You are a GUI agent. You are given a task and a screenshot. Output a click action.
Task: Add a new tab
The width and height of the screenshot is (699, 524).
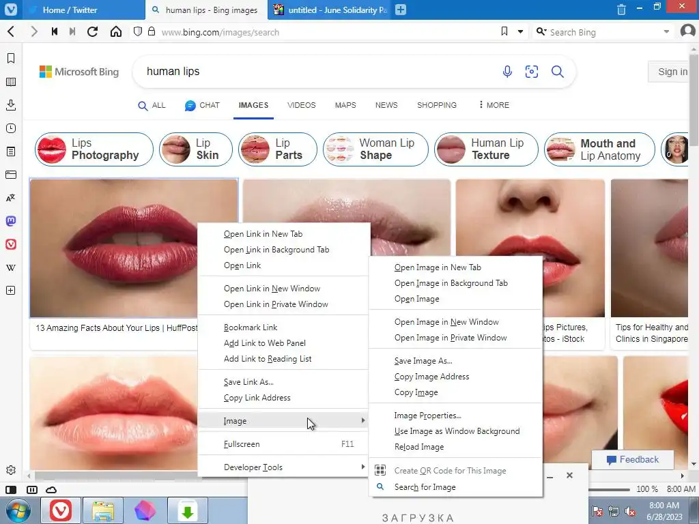(401, 10)
